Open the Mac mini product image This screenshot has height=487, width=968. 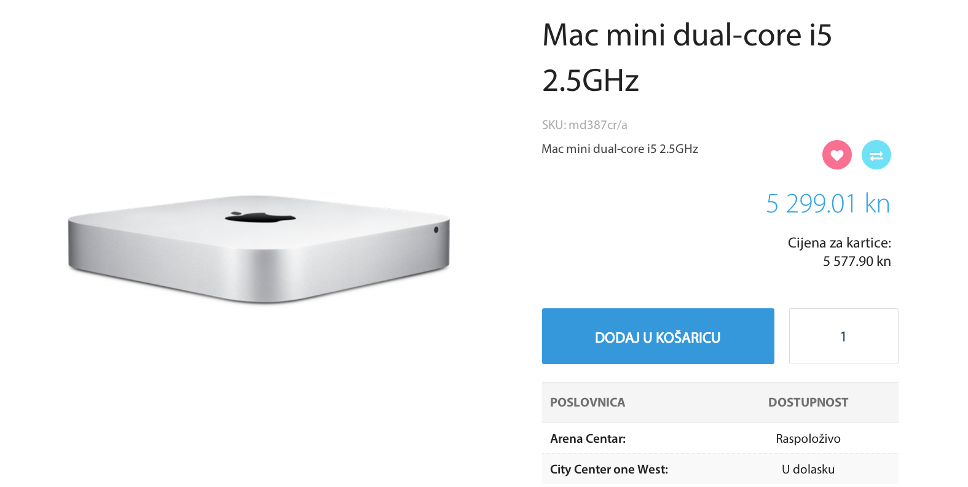(259, 249)
